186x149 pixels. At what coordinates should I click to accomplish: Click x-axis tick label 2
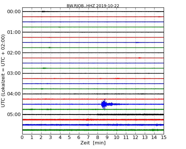[41, 137]
